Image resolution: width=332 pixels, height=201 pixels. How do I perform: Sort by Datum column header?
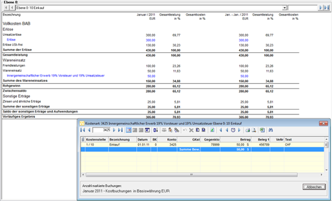click(x=143, y=140)
